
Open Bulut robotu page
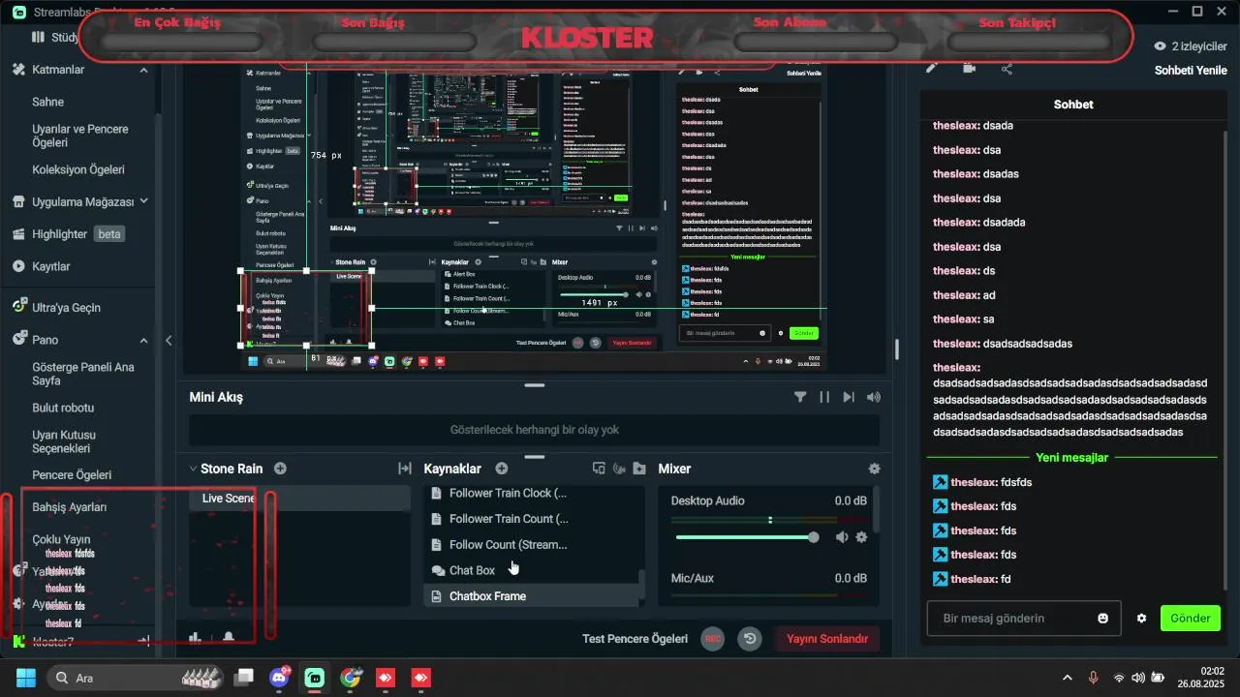[x=64, y=408]
